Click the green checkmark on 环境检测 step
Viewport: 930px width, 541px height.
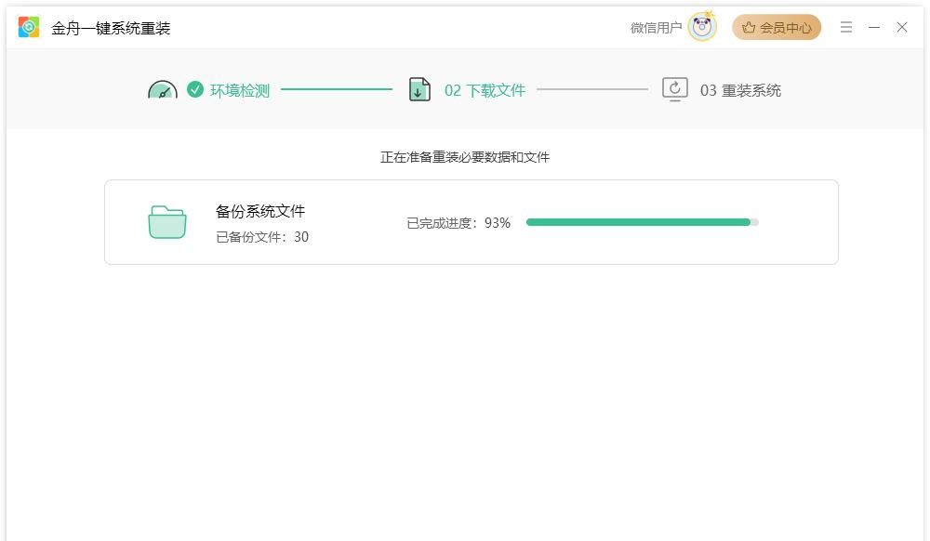193,90
